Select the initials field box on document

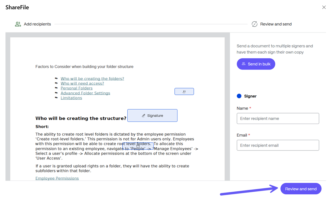184,91
